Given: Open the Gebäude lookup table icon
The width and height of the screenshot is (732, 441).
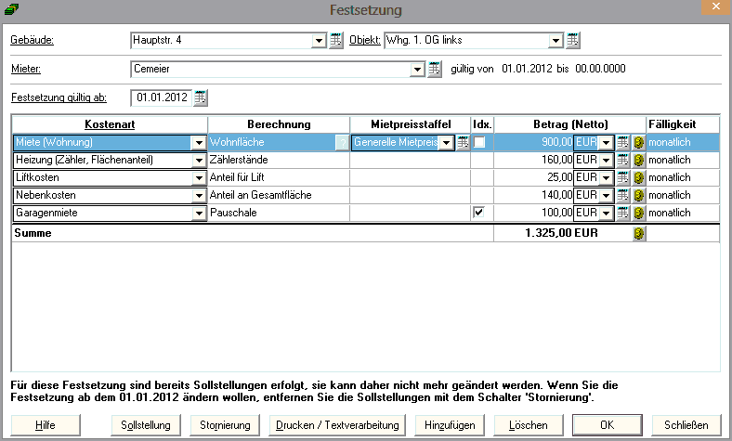Looking at the screenshot, I should click(336, 41).
